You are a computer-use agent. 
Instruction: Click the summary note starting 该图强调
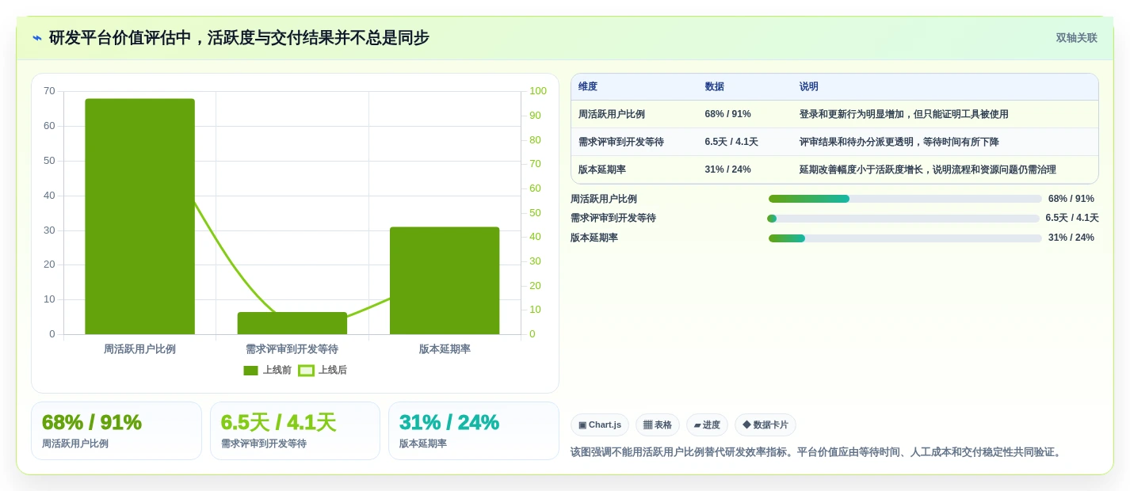tap(816, 452)
